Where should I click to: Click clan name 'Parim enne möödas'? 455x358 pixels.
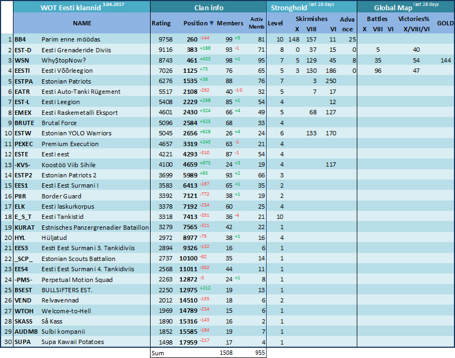click(x=71, y=39)
